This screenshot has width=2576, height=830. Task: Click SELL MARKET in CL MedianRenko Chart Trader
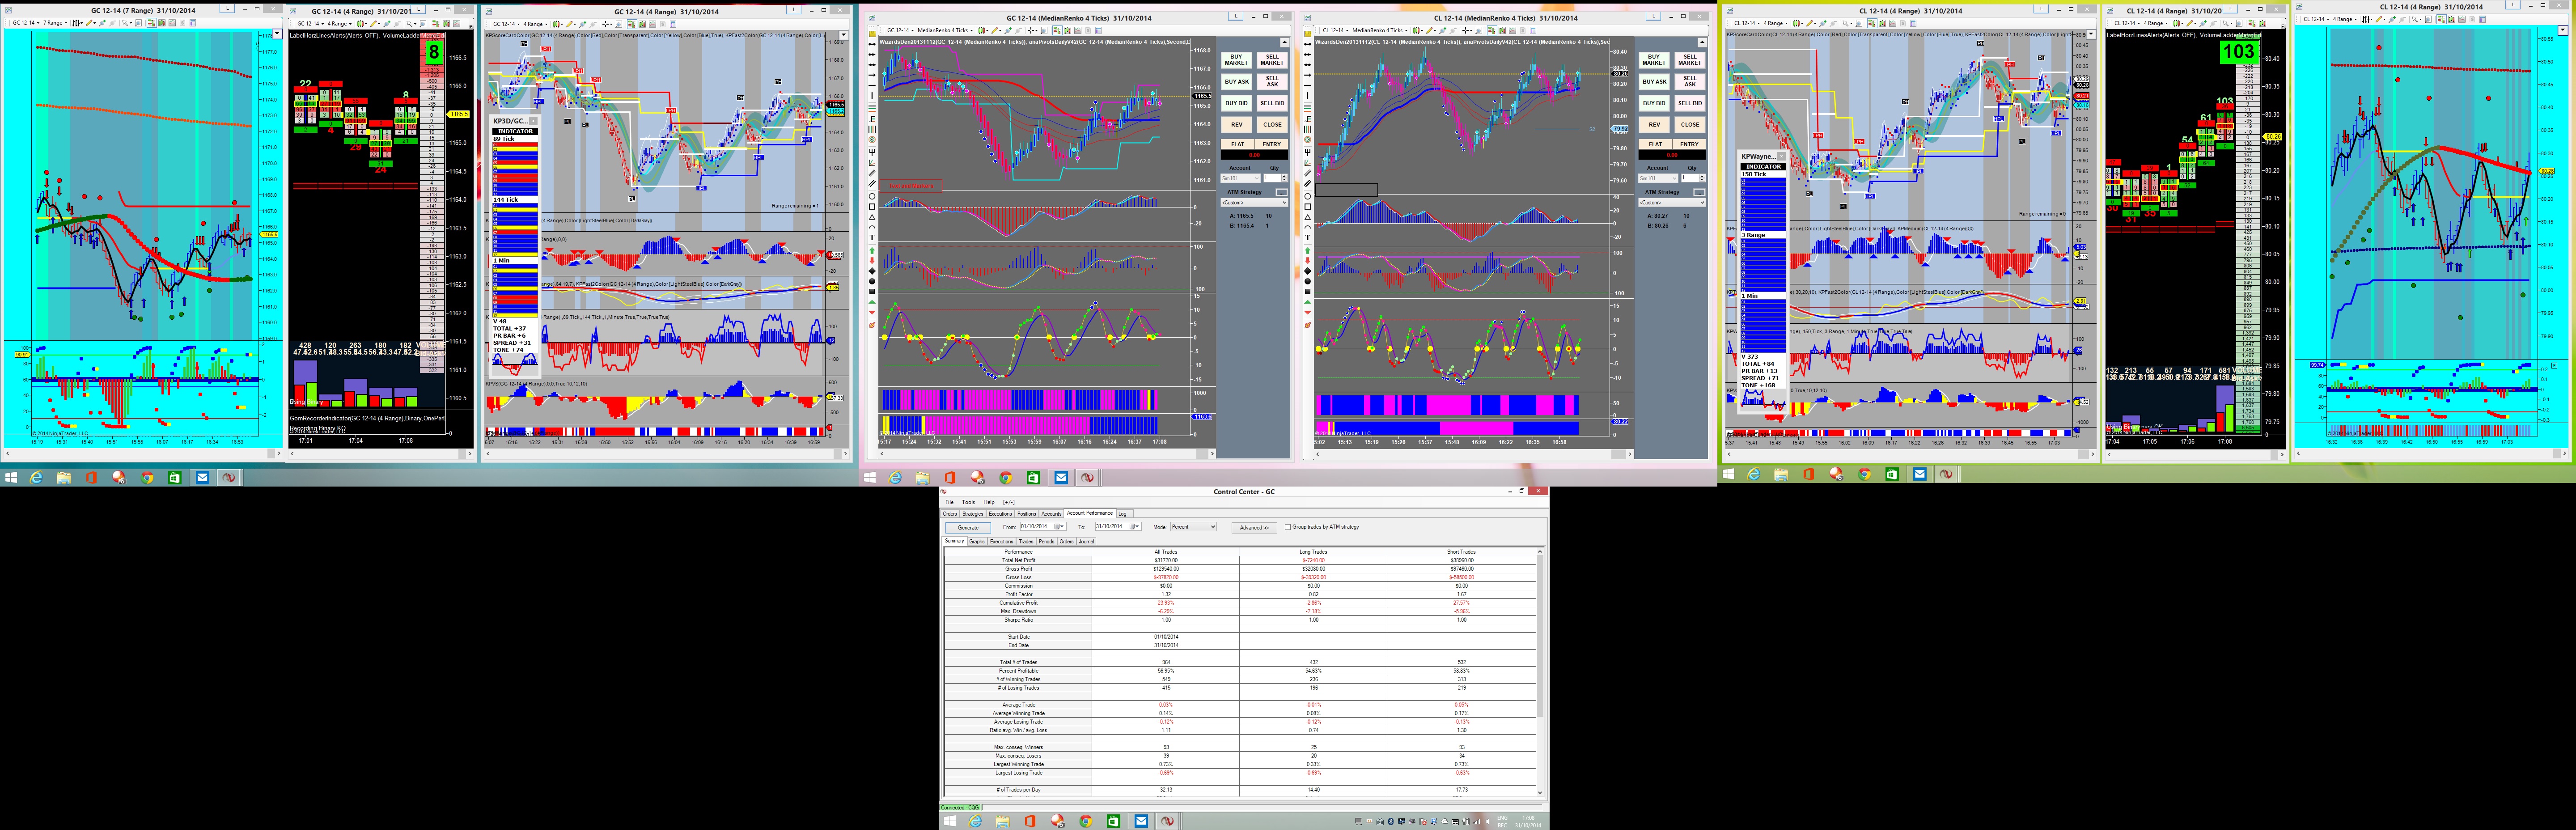click(1690, 60)
